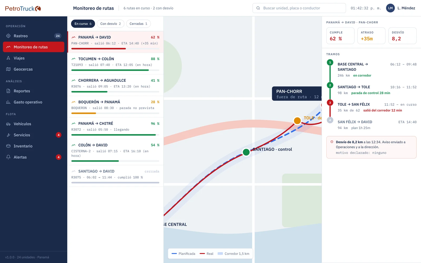Select the PANAMÁ → DAVID route card
This screenshot has width=421, height=263.
(115, 42)
